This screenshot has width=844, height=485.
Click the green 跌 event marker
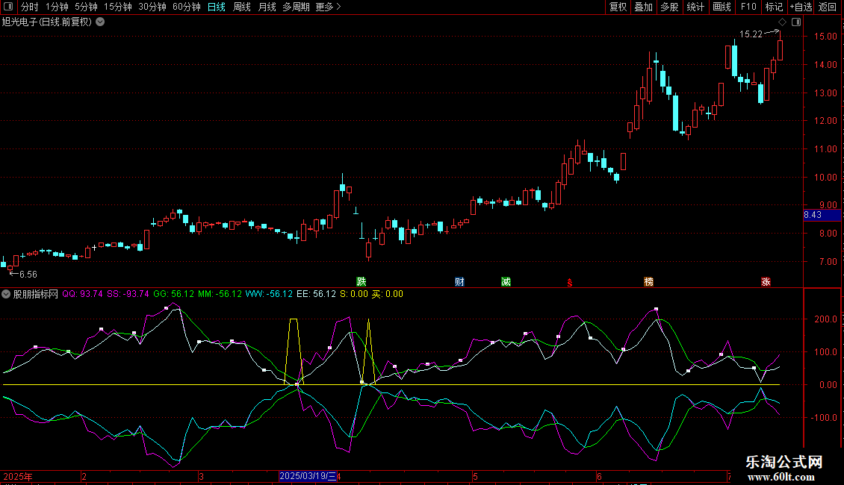coord(362,282)
